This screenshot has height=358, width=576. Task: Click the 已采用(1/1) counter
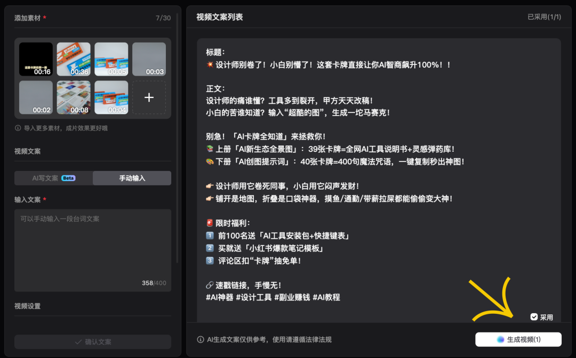[544, 17]
